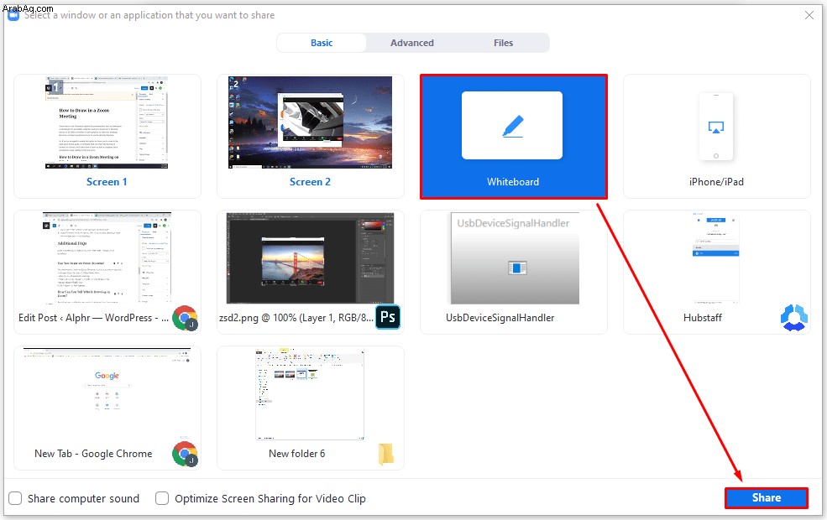The image size is (827, 520).
Task: Click the Photoshop Ps icon on zsd2.png card
Action: click(x=388, y=317)
